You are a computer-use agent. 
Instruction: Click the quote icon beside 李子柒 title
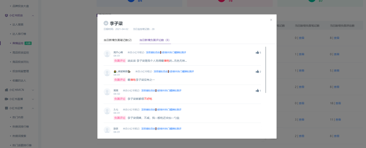106,23
